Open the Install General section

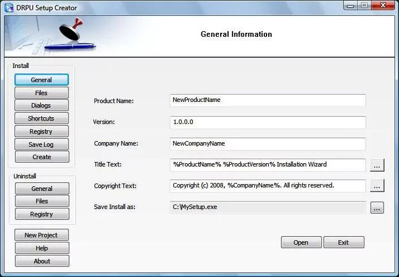41,80
